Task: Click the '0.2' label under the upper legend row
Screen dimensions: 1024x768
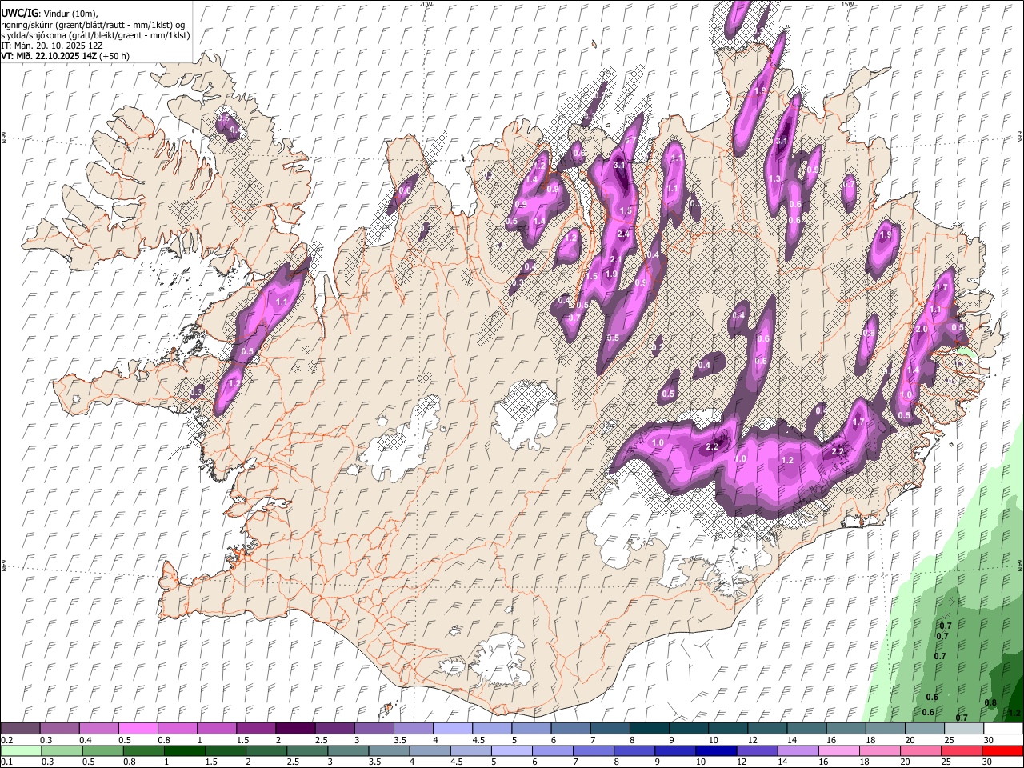Action: coord(6,740)
